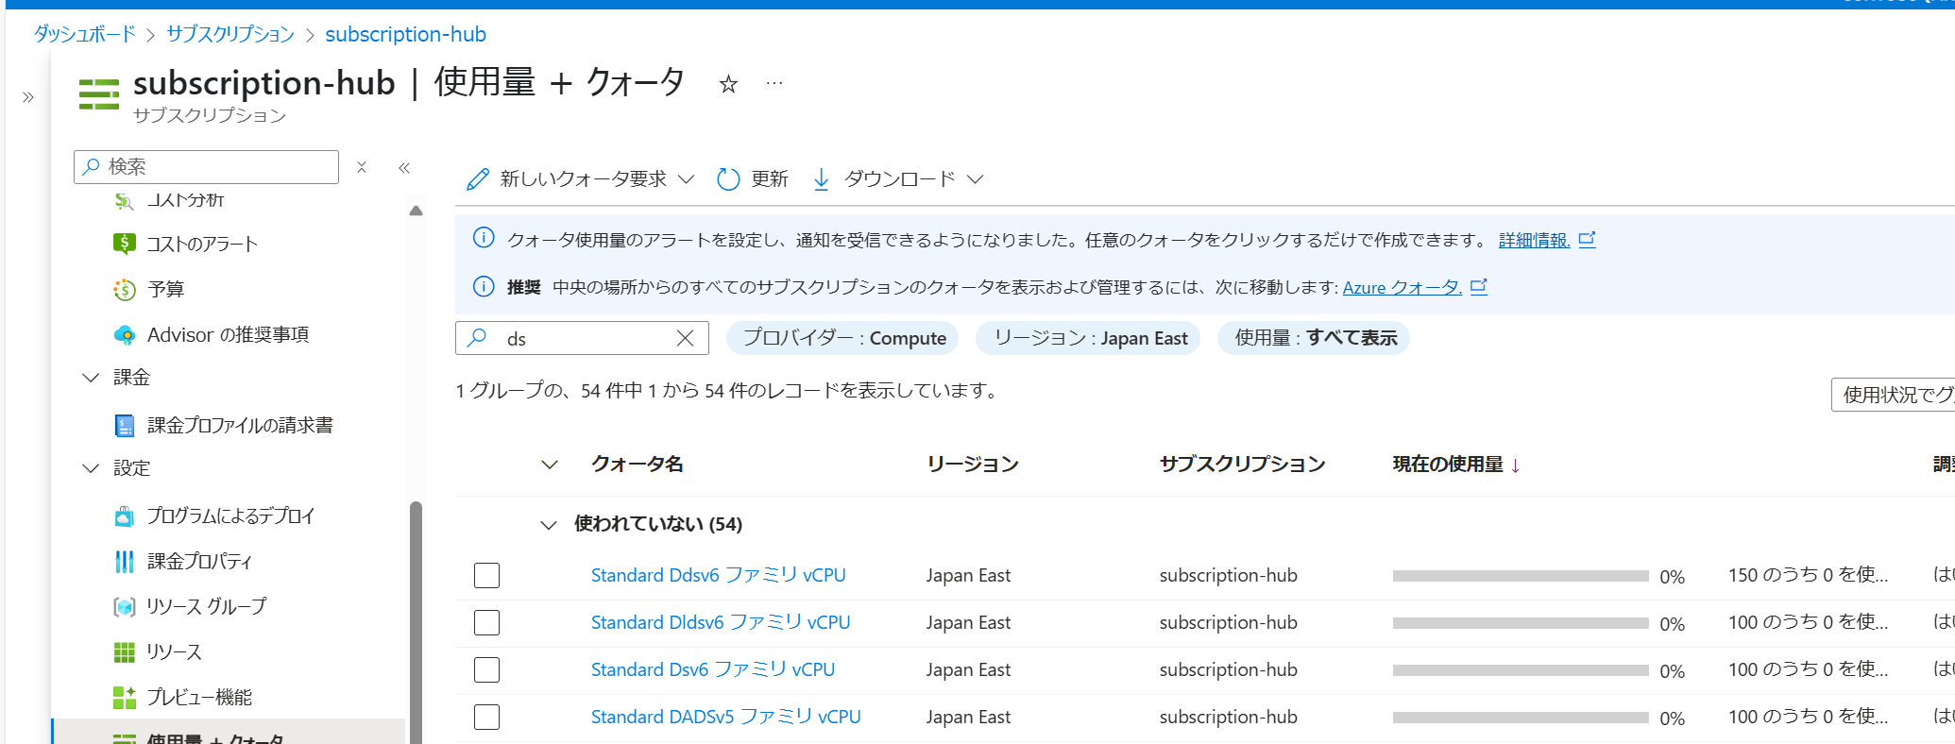Screen dimensions: 1955x744
Task: Collapse the 使われていない (54) group
Action: [x=549, y=525]
